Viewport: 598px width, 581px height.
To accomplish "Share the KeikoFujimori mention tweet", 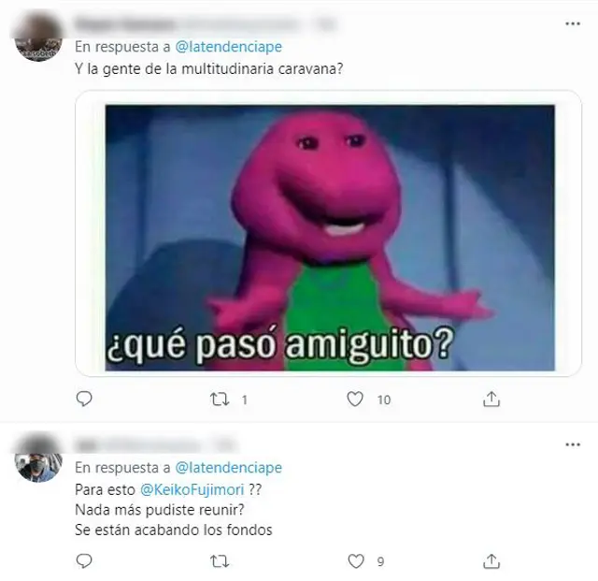I will pos(491,561).
